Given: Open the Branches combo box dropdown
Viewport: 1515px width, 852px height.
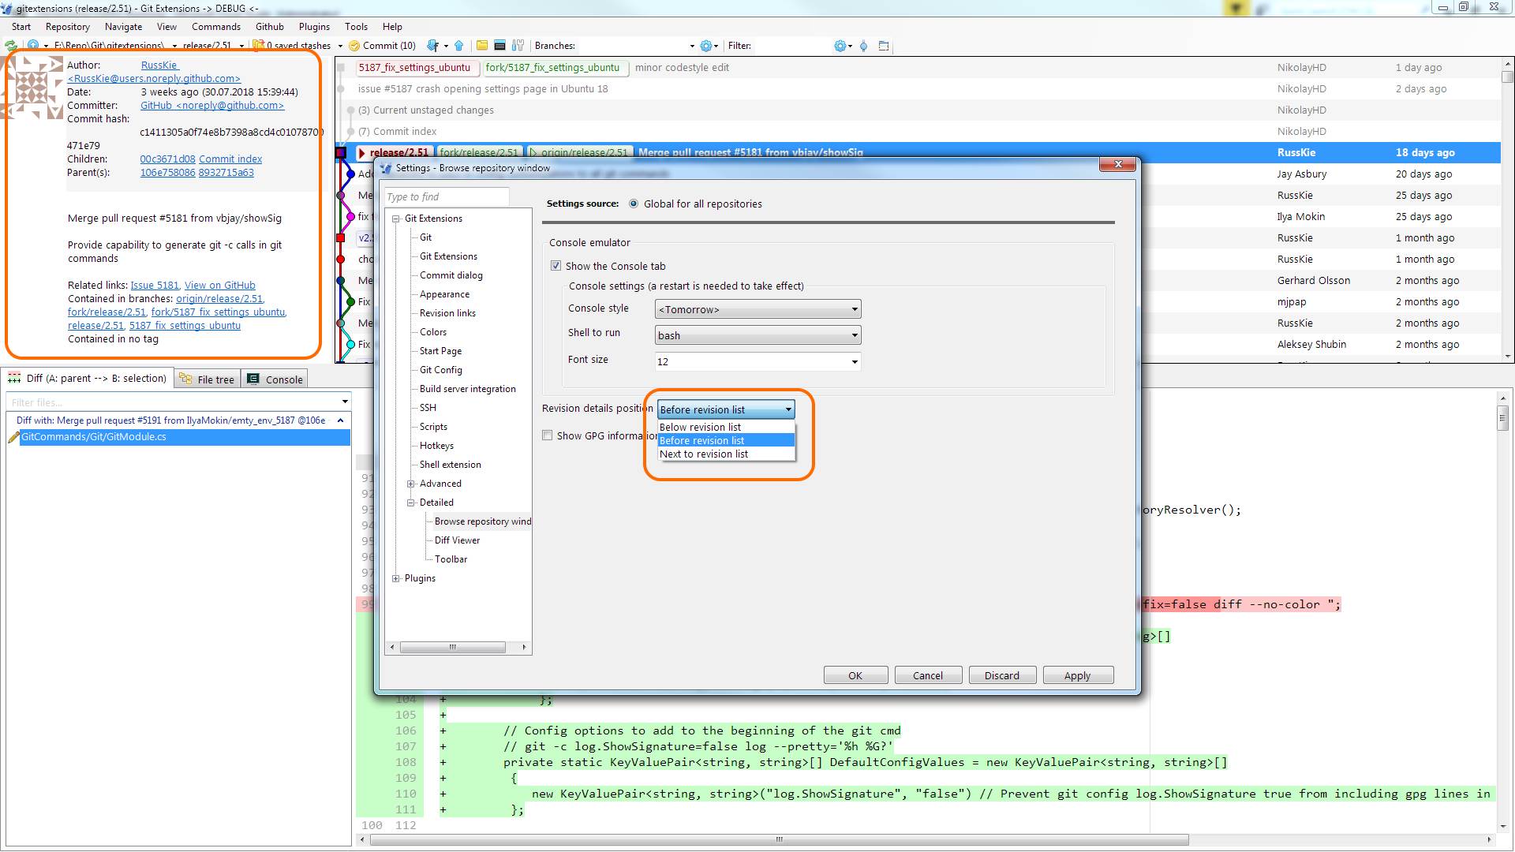Looking at the screenshot, I should (x=692, y=46).
